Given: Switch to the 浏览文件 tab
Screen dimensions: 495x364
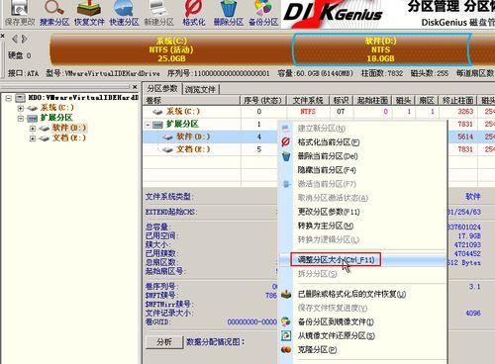Looking at the screenshot, I should [x=200, y=89].
